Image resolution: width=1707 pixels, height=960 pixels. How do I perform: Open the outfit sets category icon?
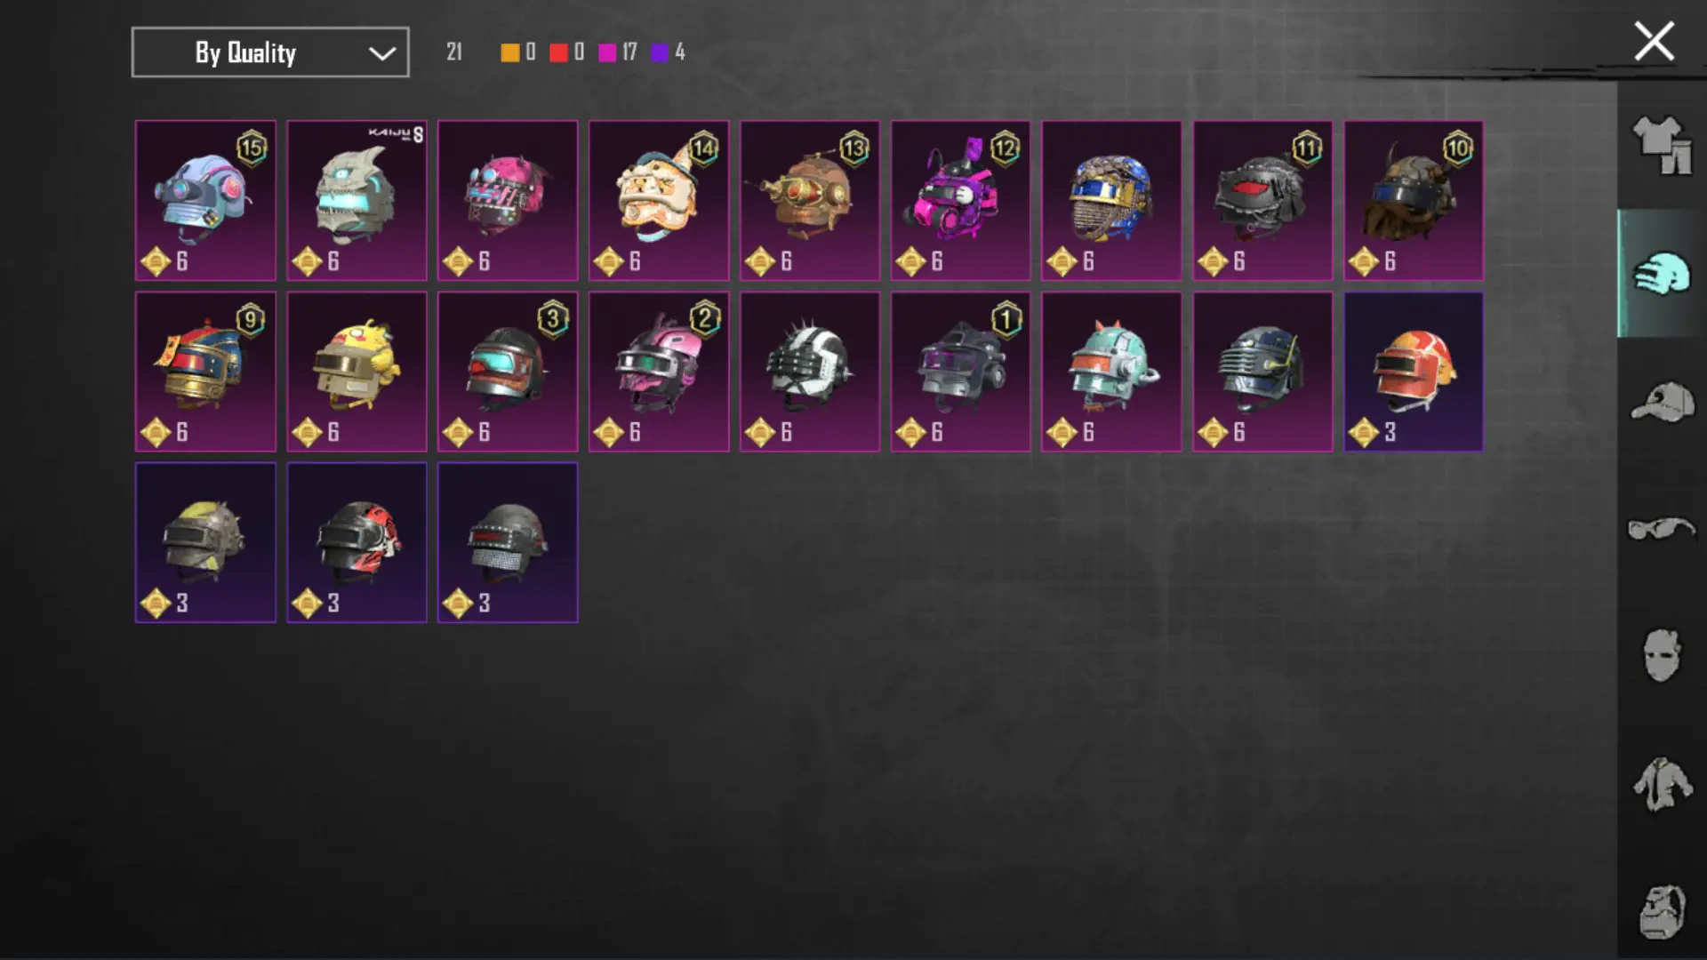click(1661, 145)
